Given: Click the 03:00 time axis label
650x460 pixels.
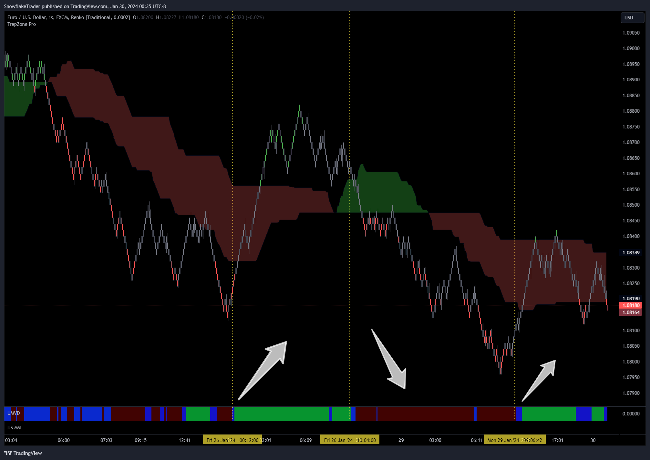Looking at the screenshot, I should coord(435,440).
